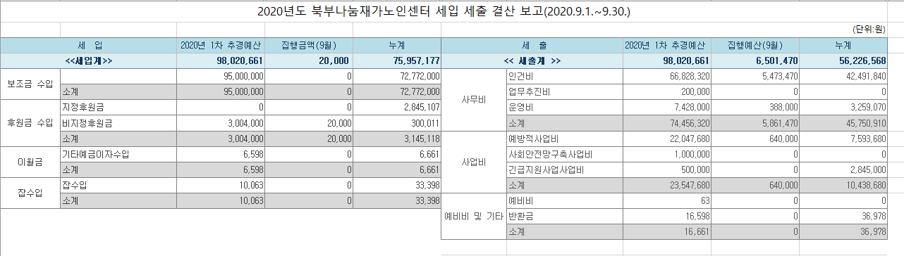Click the '(단위:원)' unit note
Screen dimensions: 904x256
[869, 30]
